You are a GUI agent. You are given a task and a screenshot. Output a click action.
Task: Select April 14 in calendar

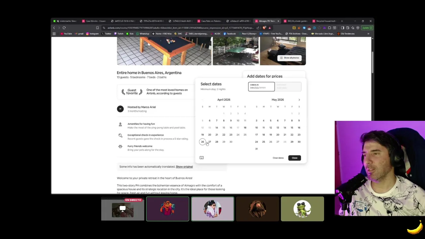[x=216, y=127]
